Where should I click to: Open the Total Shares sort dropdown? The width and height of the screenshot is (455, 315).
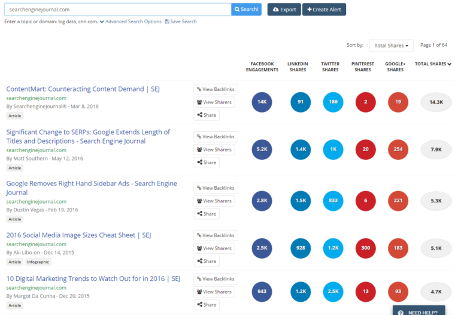click(x=391, y=46)
